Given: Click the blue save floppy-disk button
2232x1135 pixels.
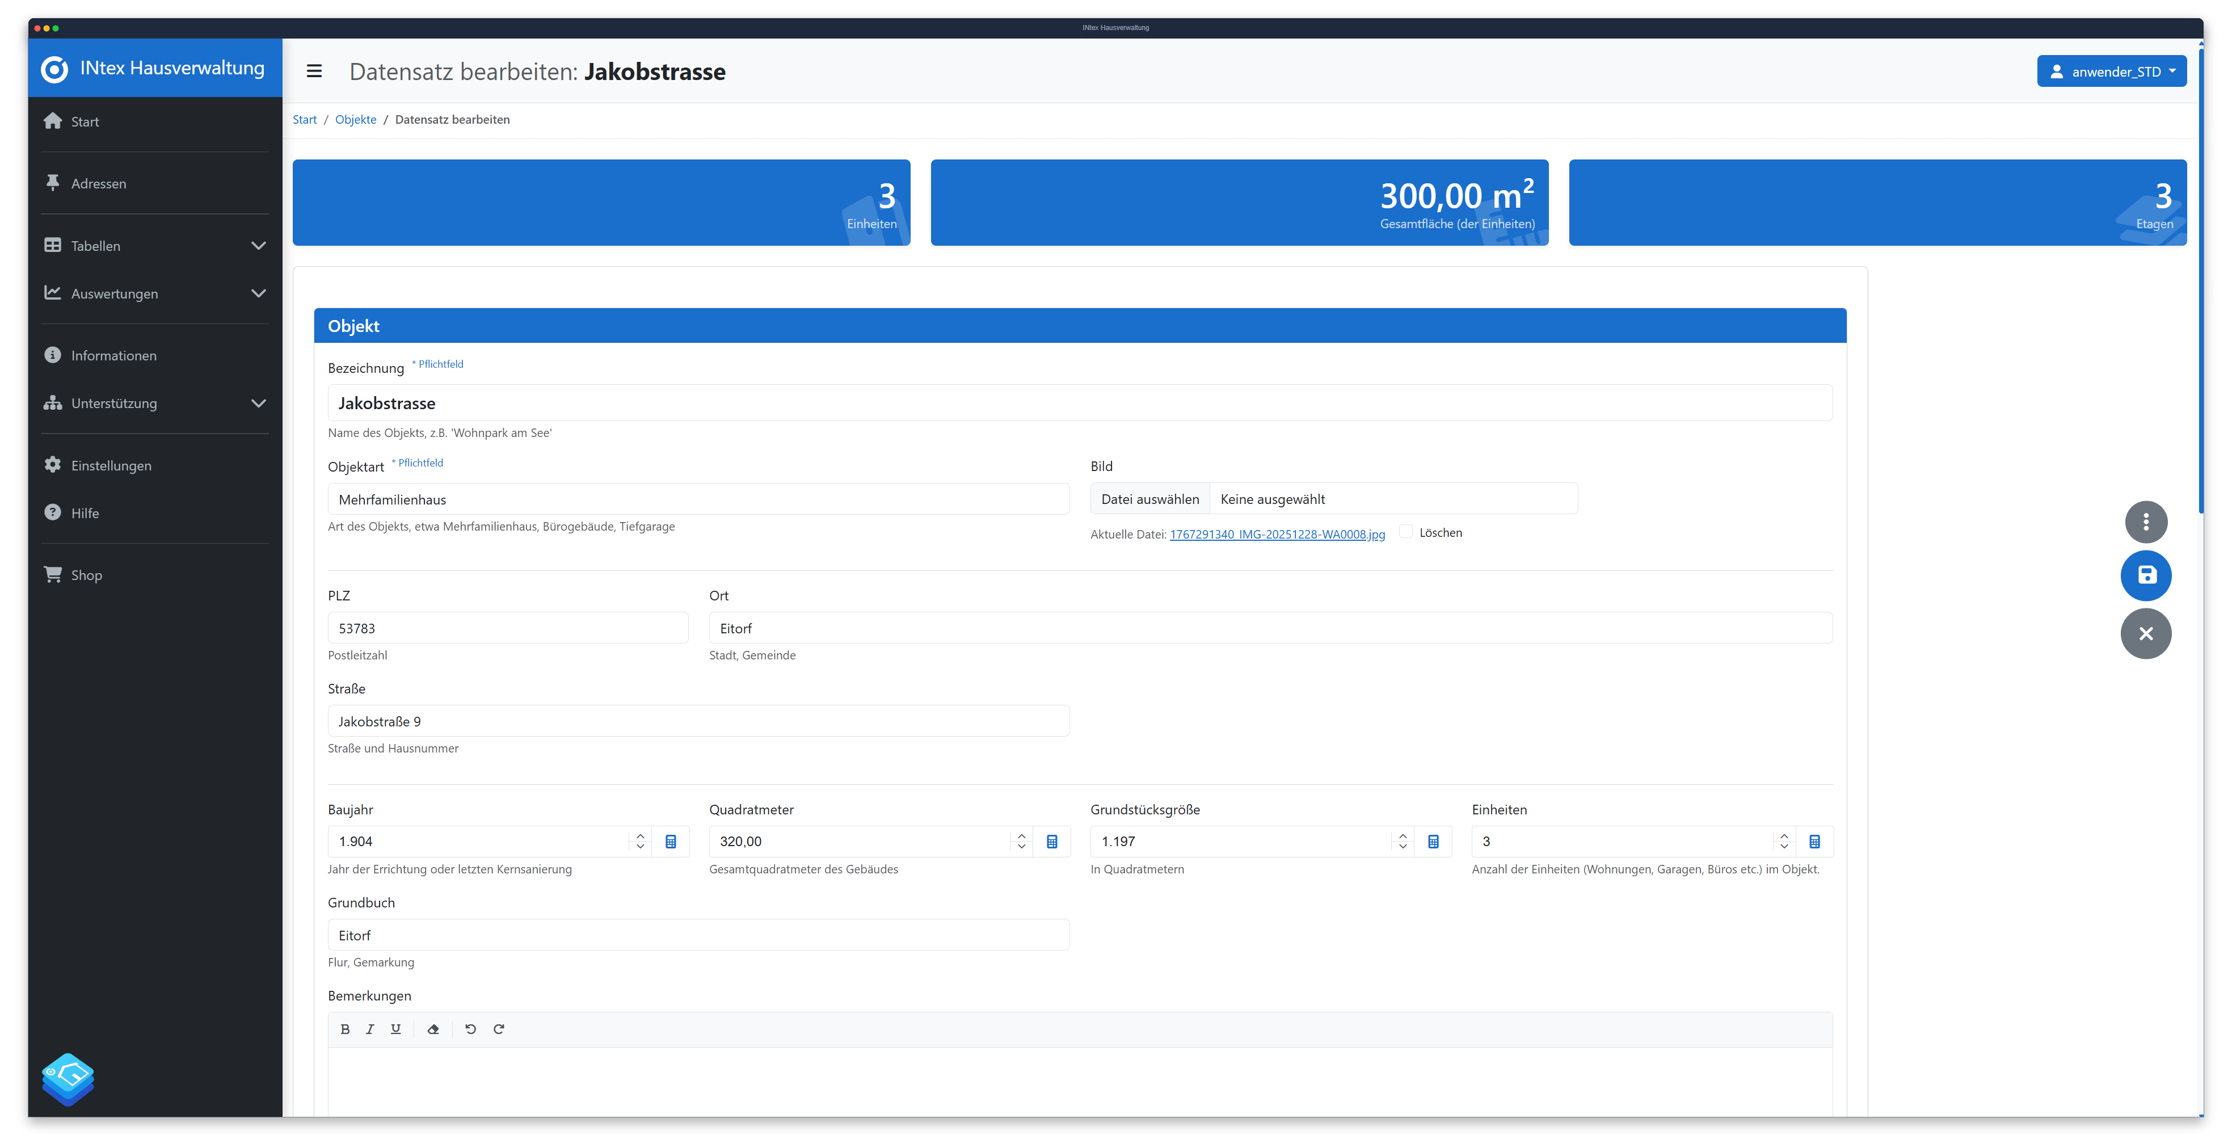Looking at the screenshot, I should 2145,575.
